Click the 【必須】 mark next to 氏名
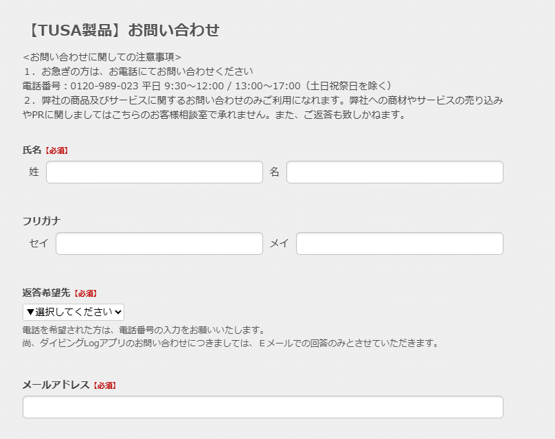 (56, 150)
